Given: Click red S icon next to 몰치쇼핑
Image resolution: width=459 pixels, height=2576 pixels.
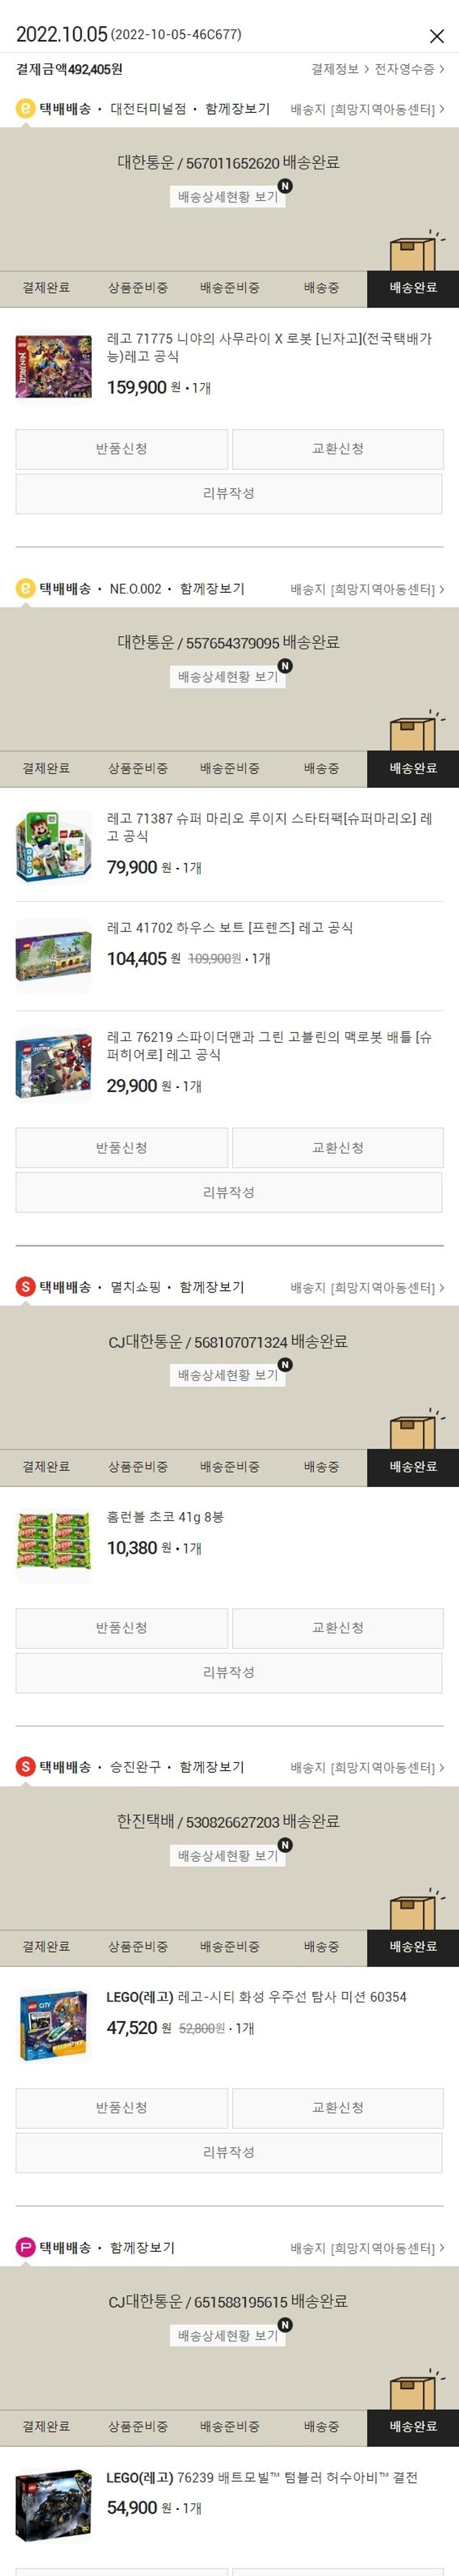Looking at the screenshot, I should 26,1287.
